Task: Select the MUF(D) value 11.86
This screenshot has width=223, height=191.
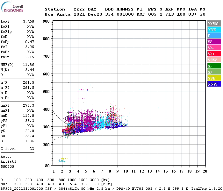Action: point(29,65)
